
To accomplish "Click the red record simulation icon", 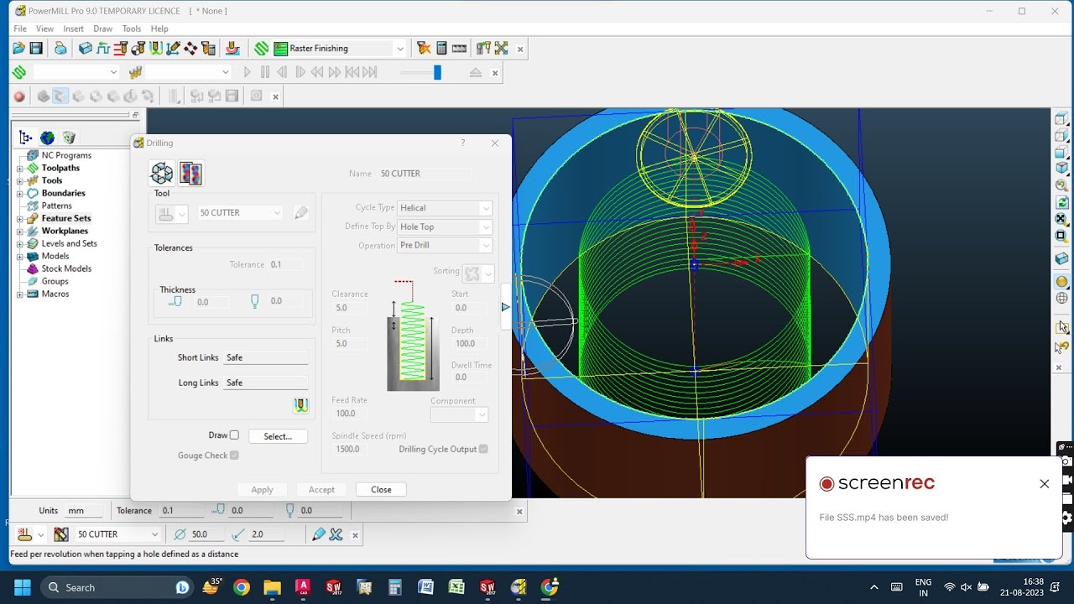I will click(19, 96).
